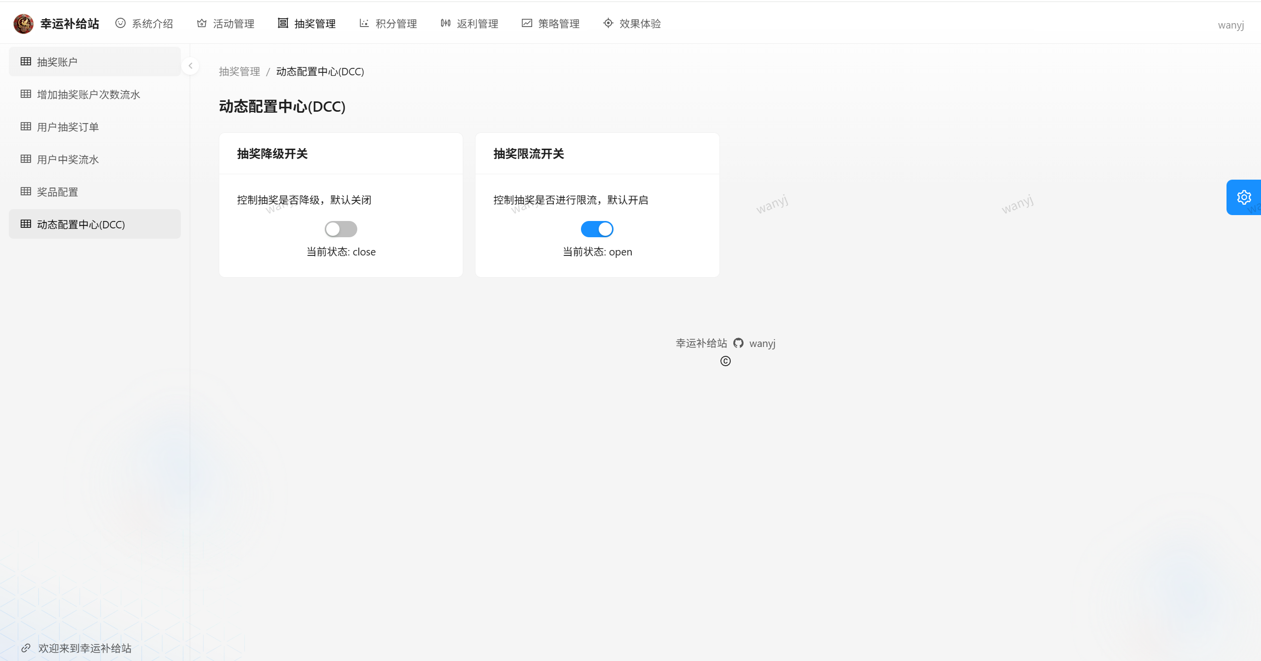This screenshot has height=661, width=1261.
Task: Click the link icon beside 欢迎来到幸运补给站
Action: pyautogui.click(x=26, y=648)
